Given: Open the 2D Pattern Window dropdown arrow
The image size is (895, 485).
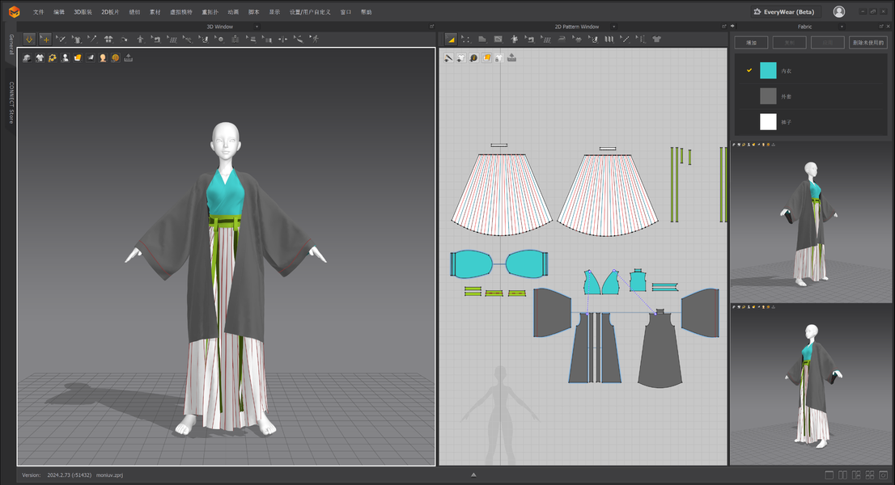Looking at the screenshot, I should point(615,27).
